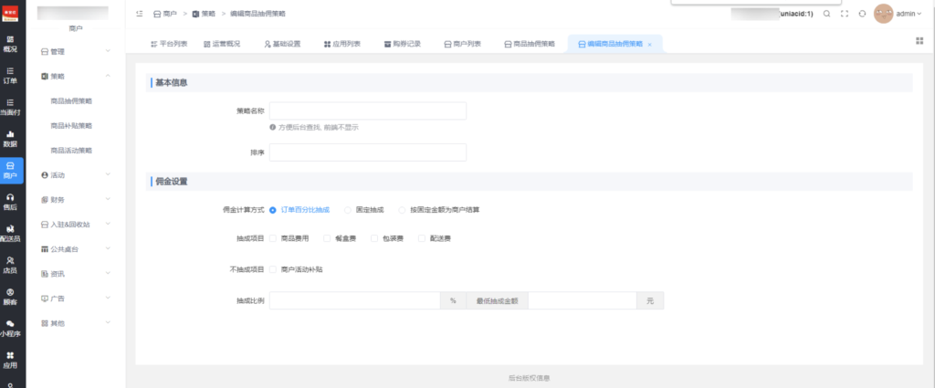Click the red logo at top left
This screenshot has width=935, height=388.
point(10,13)
